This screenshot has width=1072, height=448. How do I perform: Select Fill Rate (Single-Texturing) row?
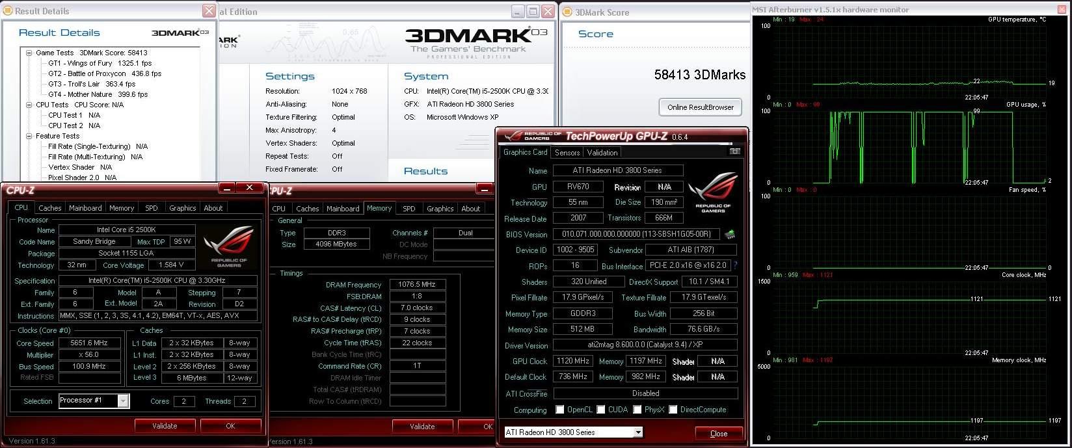(98, 146)
